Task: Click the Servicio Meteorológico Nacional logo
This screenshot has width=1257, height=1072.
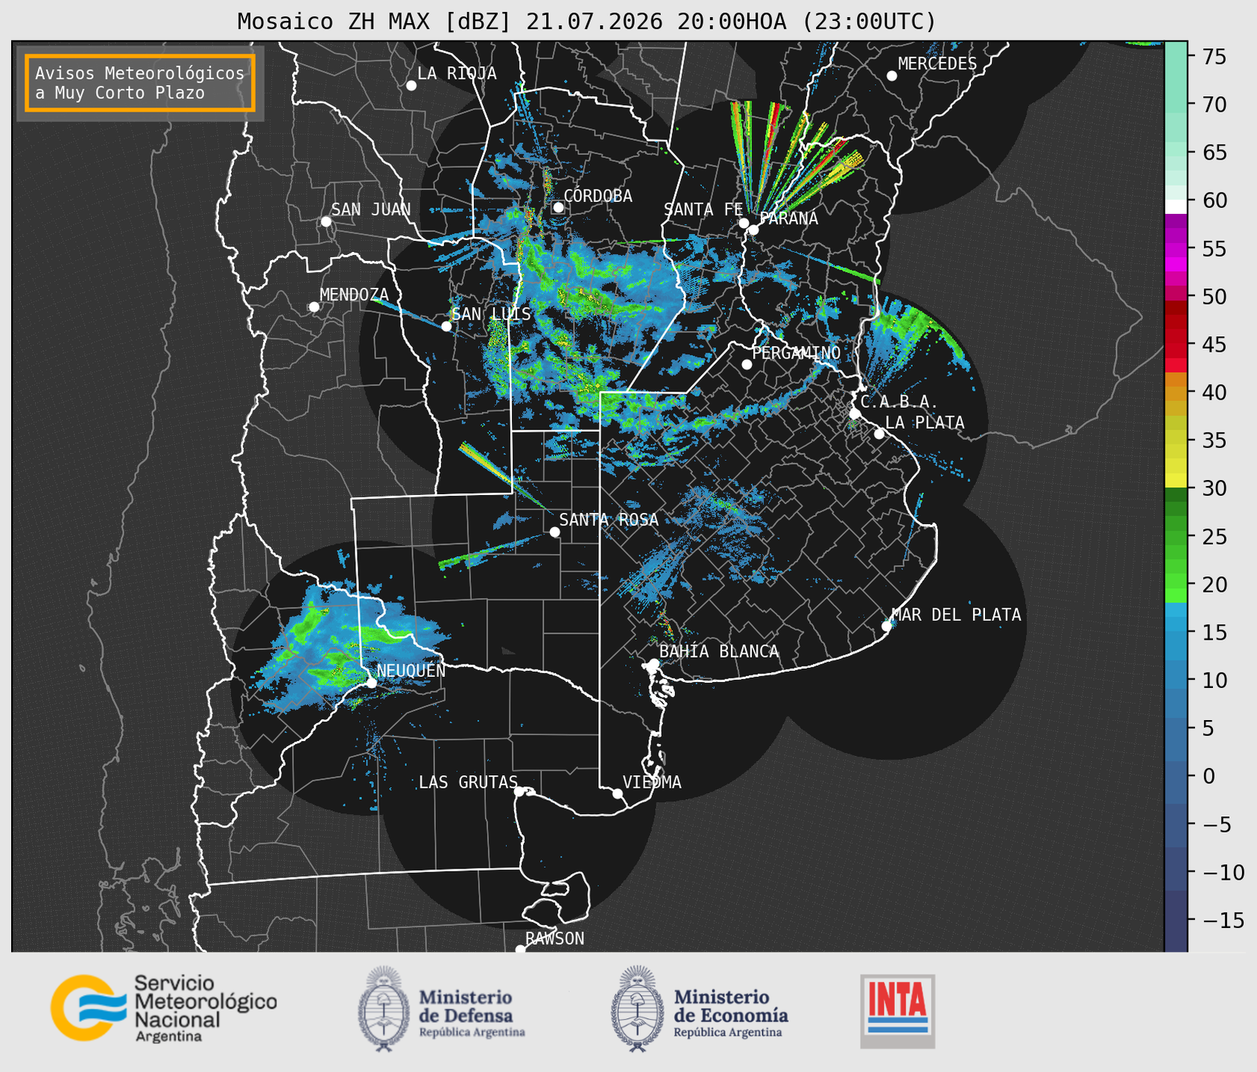Action: (164, 1008)
